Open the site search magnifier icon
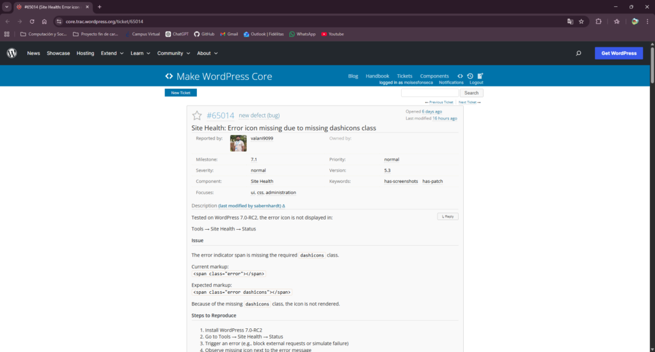The height and width of the screenshot is (352, 655). (x=578, y=53)
